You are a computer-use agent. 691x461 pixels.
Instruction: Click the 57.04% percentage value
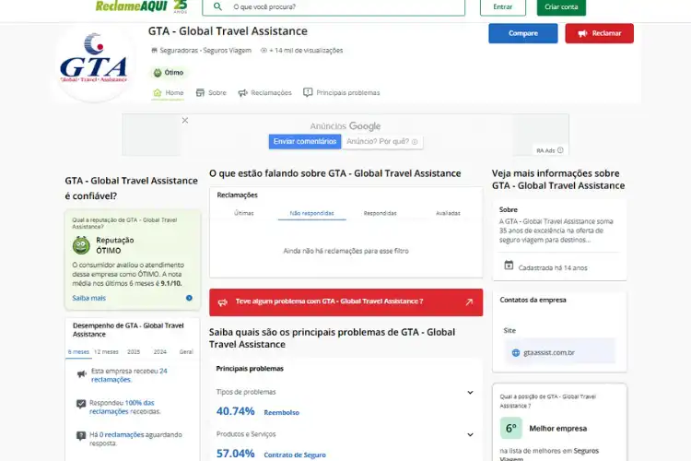pyautogui.click(x=235, y=454)
